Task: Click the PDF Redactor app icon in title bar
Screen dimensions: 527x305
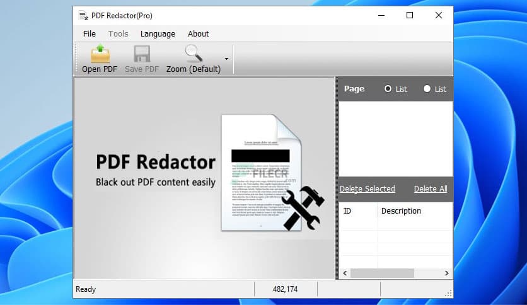Action: point(83,16)
